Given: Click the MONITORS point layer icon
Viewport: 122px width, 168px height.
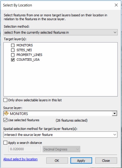Looking at the screenshot, I should coord(7,113).
